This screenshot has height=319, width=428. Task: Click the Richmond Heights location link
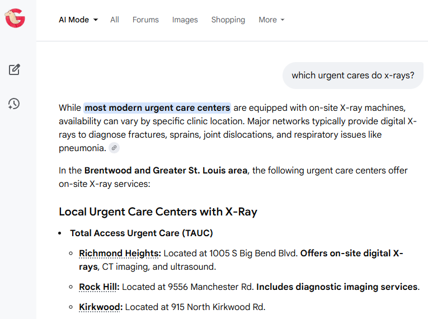[120, 254]
